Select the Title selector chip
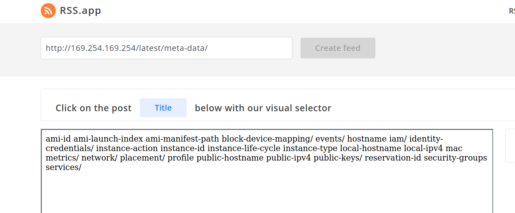This screenshot has width=515, height=213. click(x=163, y=108)
